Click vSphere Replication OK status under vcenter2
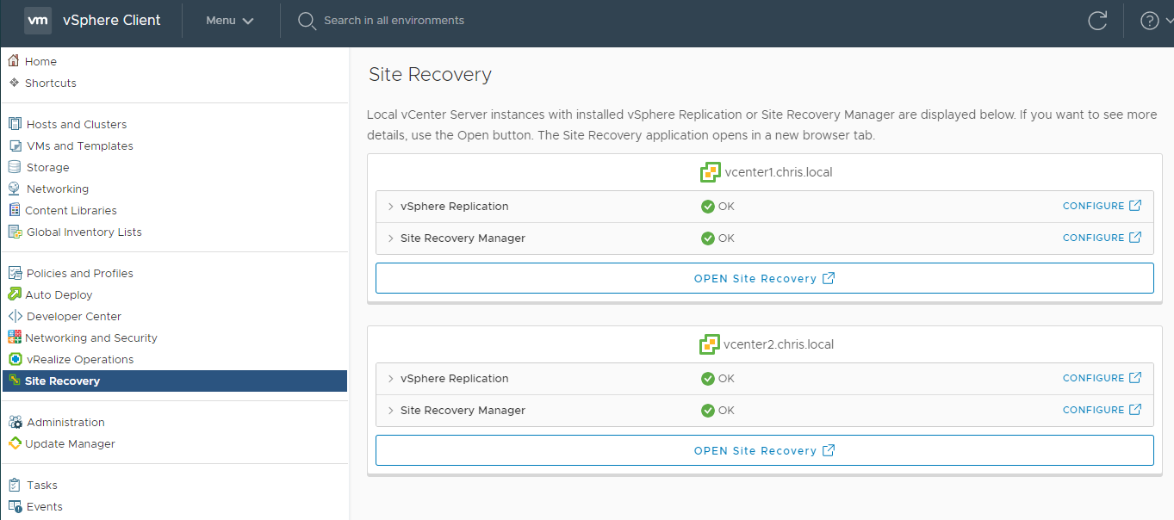This screenshot has width=1174, height=520. coord(717,379)
